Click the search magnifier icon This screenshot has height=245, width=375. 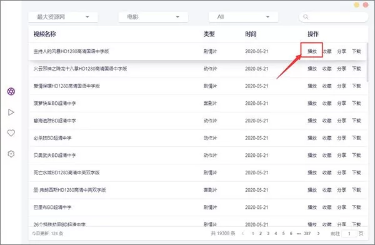tap(306, 17)
